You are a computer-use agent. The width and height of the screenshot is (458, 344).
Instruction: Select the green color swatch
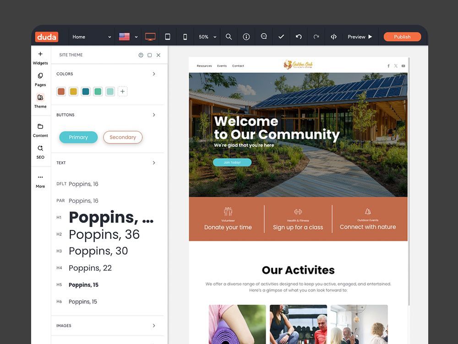tap(98, 92)
